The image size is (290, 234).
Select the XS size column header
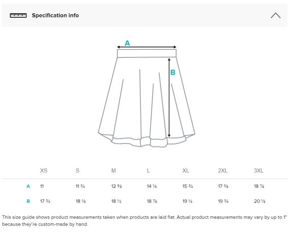click(x=44, y=170)
